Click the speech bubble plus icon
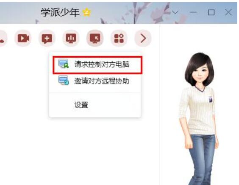The image size is (239, 185). pos(47,38)
